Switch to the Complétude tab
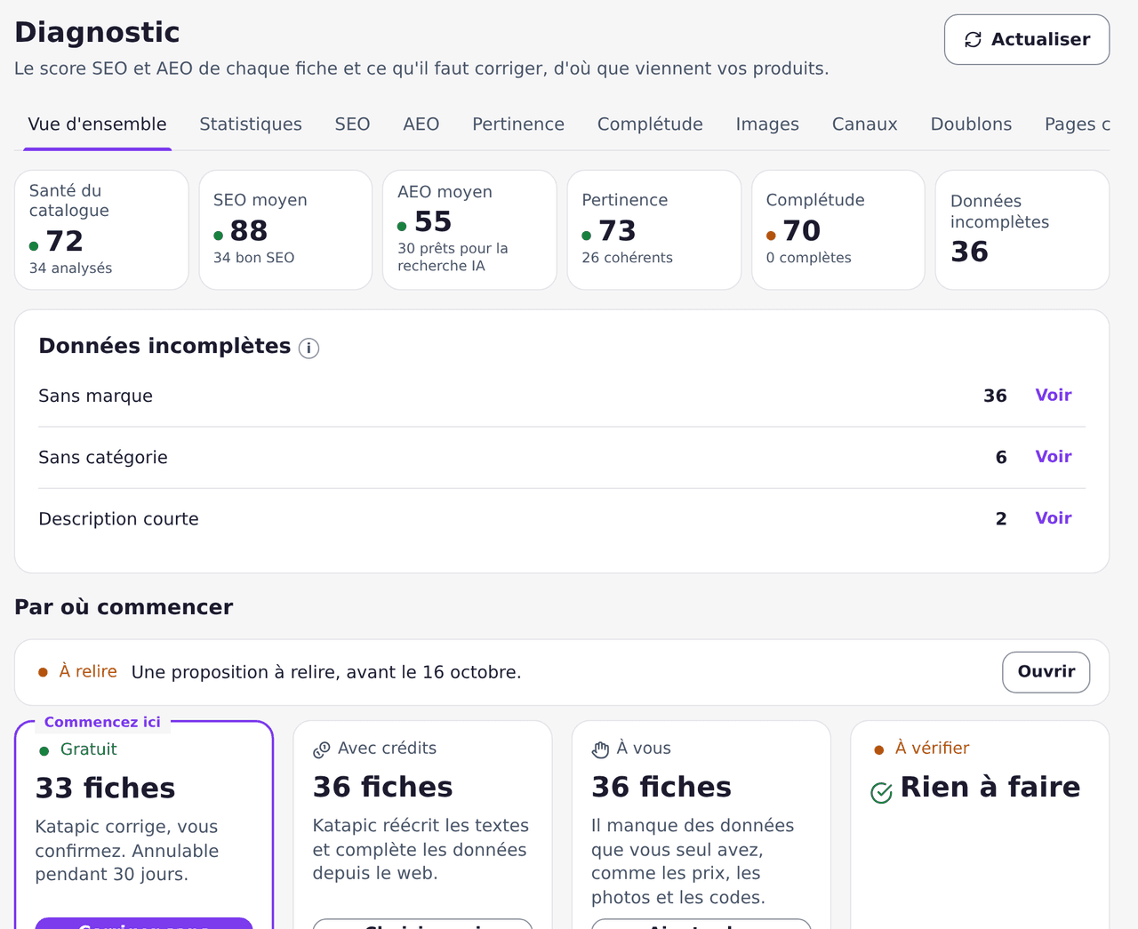Viewport: 1138px width, 929px height. click(650, 124)
